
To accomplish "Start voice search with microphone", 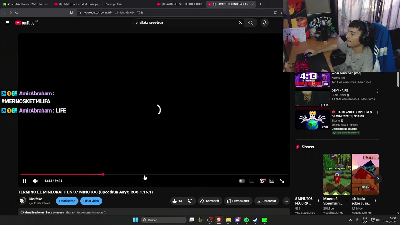I will click(265, 22).
